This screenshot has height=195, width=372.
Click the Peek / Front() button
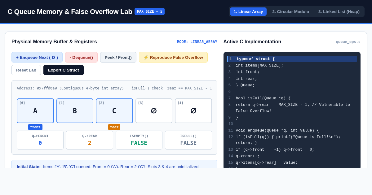click(x=118, y=57)
